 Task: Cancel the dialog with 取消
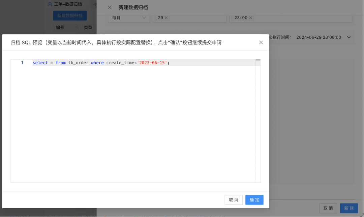tap(234, 200)
